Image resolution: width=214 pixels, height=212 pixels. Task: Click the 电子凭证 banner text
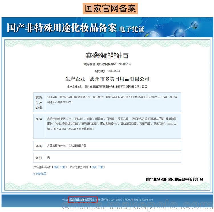(132, 29)
